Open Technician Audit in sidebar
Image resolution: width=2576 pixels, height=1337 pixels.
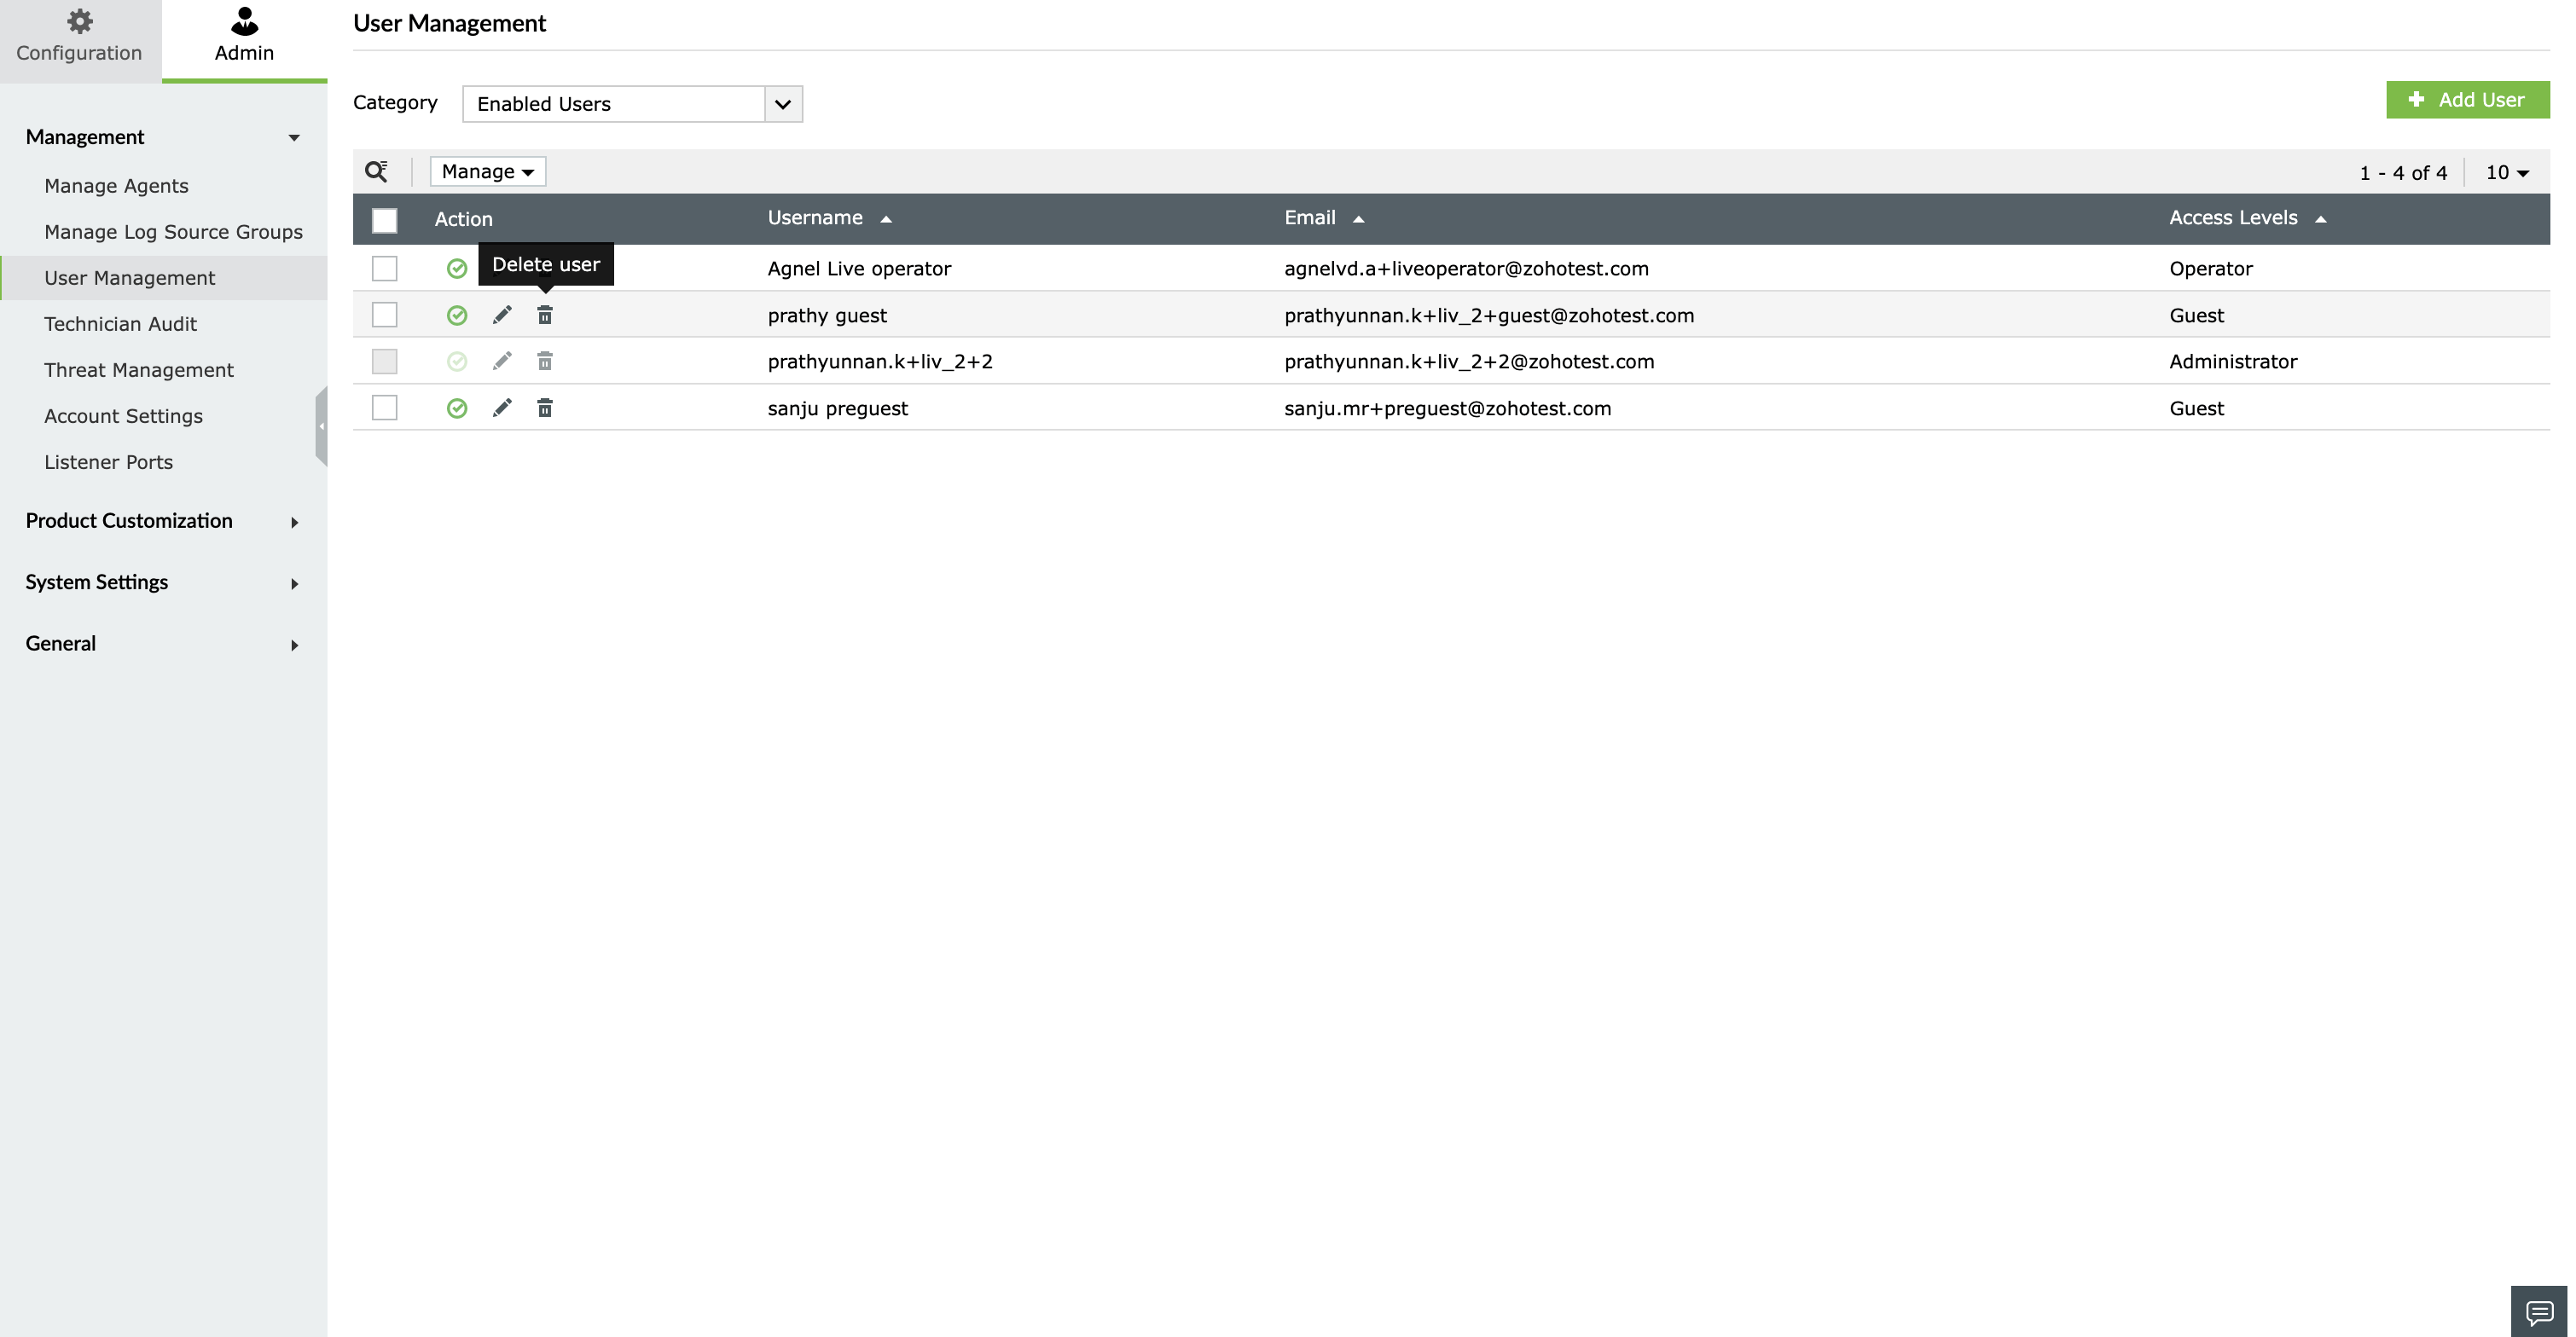point(120,324)
